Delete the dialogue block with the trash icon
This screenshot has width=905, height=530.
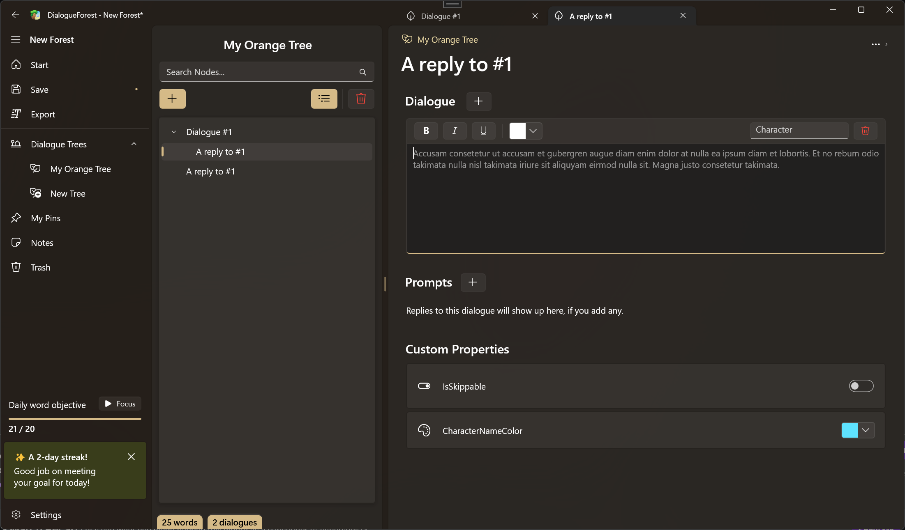(x=865, y=131)
